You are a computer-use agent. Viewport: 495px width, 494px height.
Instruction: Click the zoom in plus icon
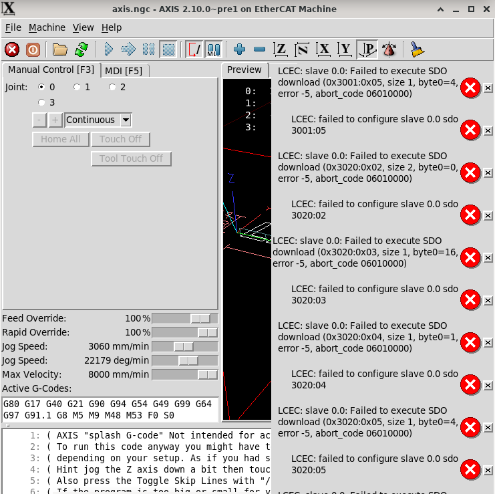239,49
